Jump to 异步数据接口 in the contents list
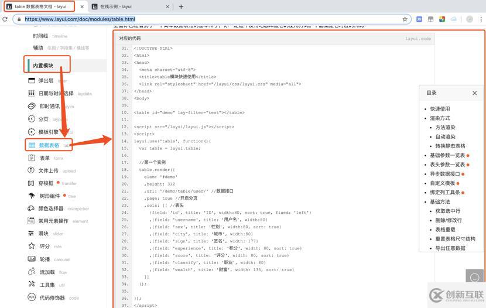486x308 pixels. click(x=445, y=174)
